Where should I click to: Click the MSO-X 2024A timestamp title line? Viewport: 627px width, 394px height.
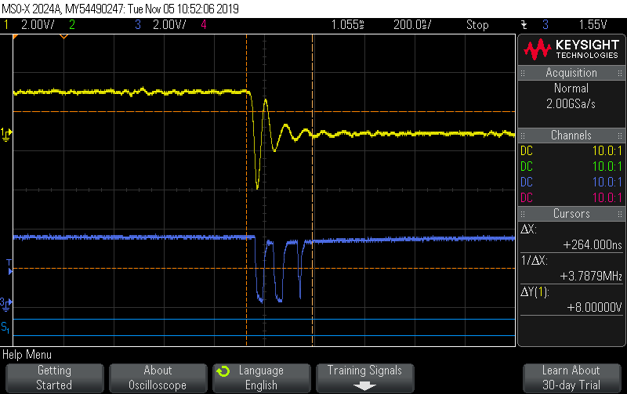[x=121, y=9]
